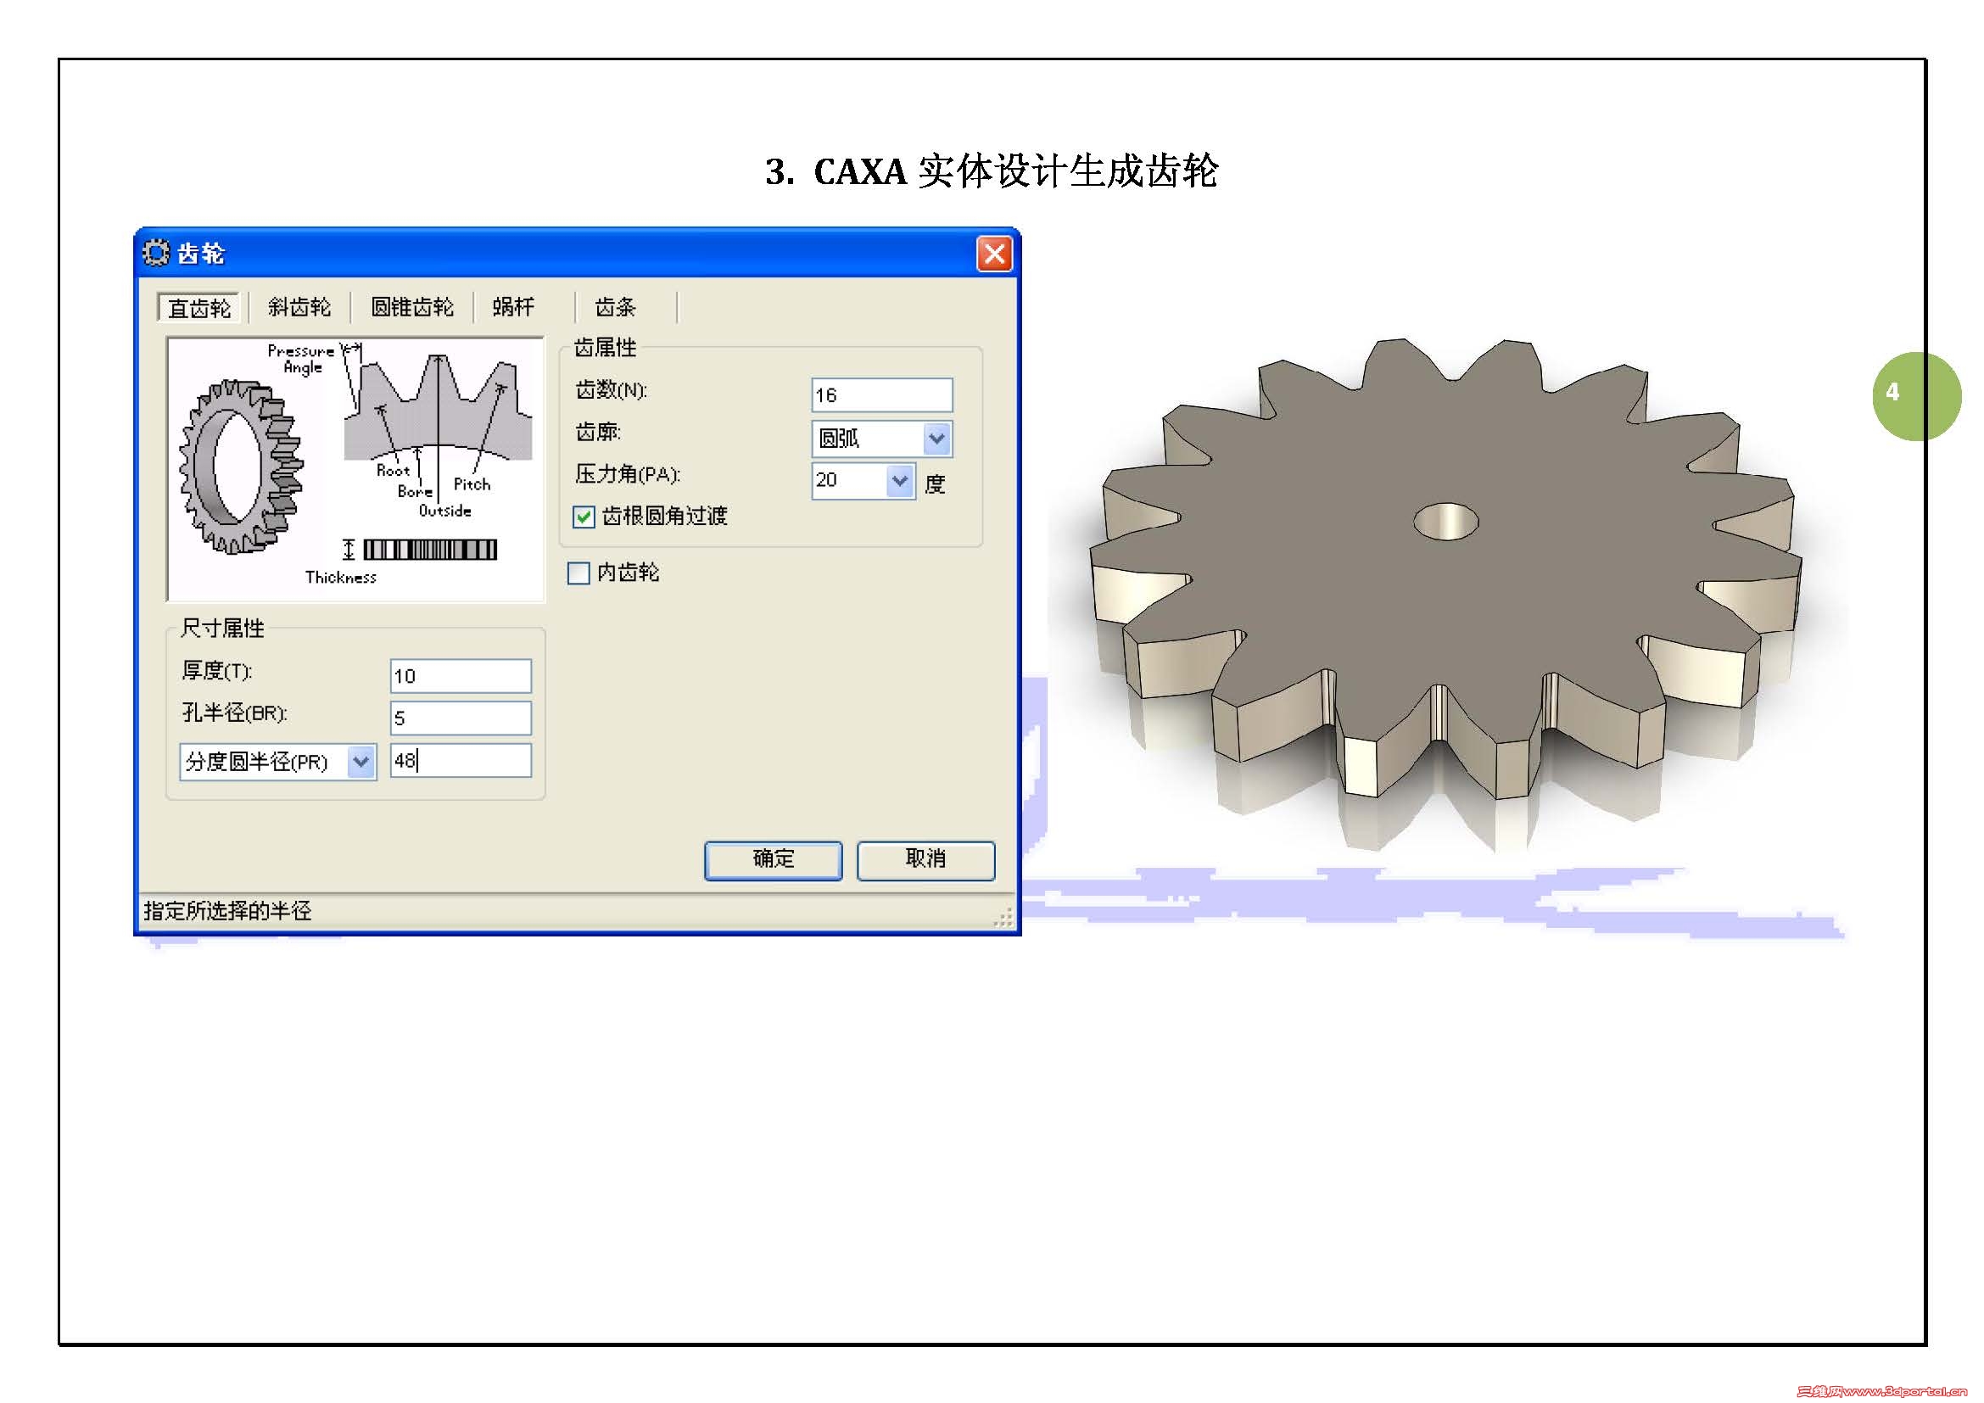Click the gear diagram preview image
The width and height of the screenshot is (1984, 1403).
pyautogui.click(x=355, y=469)
